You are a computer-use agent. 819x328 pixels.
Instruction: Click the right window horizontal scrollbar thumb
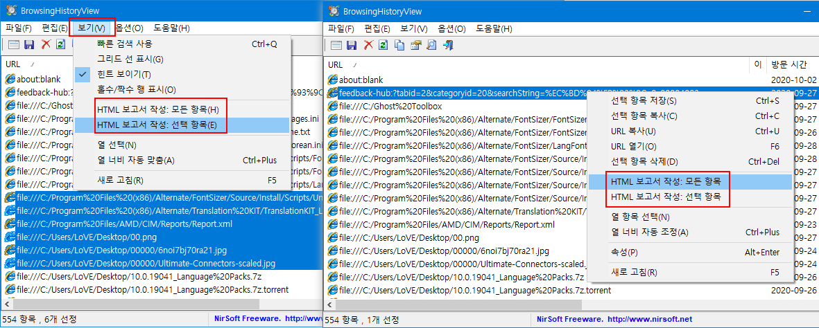458,304
